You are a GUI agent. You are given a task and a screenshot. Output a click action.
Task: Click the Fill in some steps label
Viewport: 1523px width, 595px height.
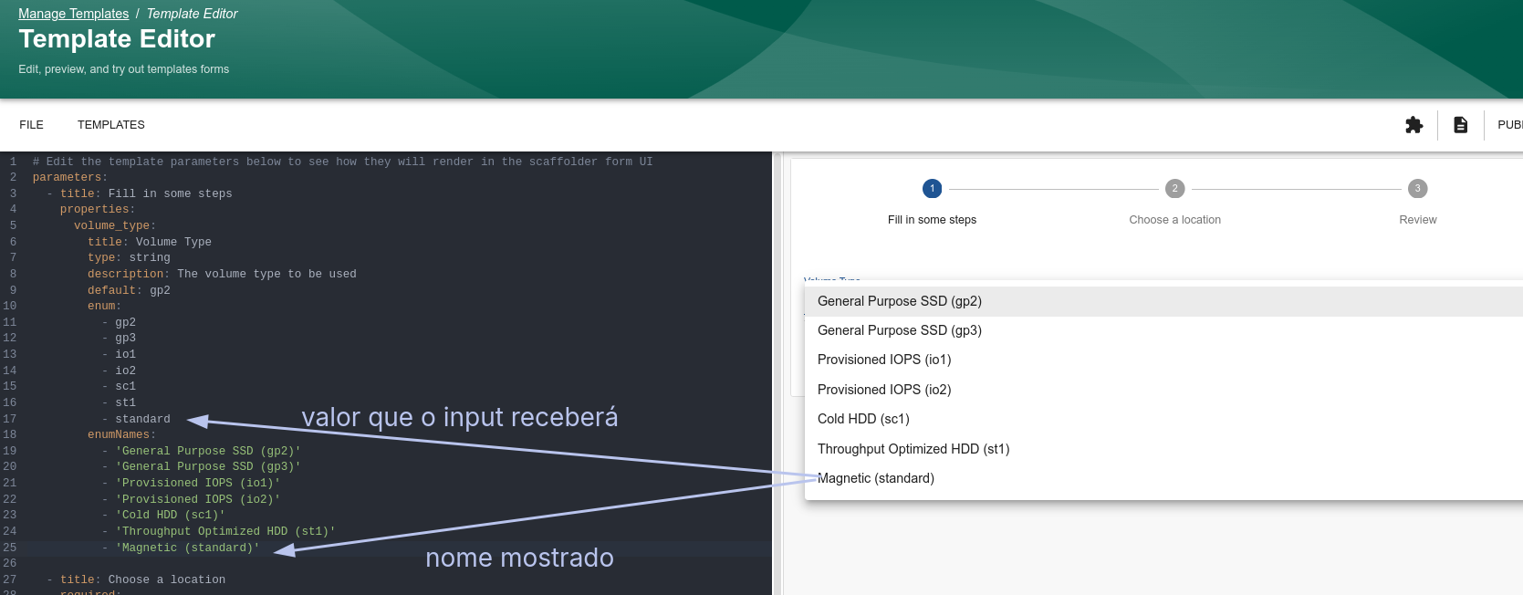932,220
